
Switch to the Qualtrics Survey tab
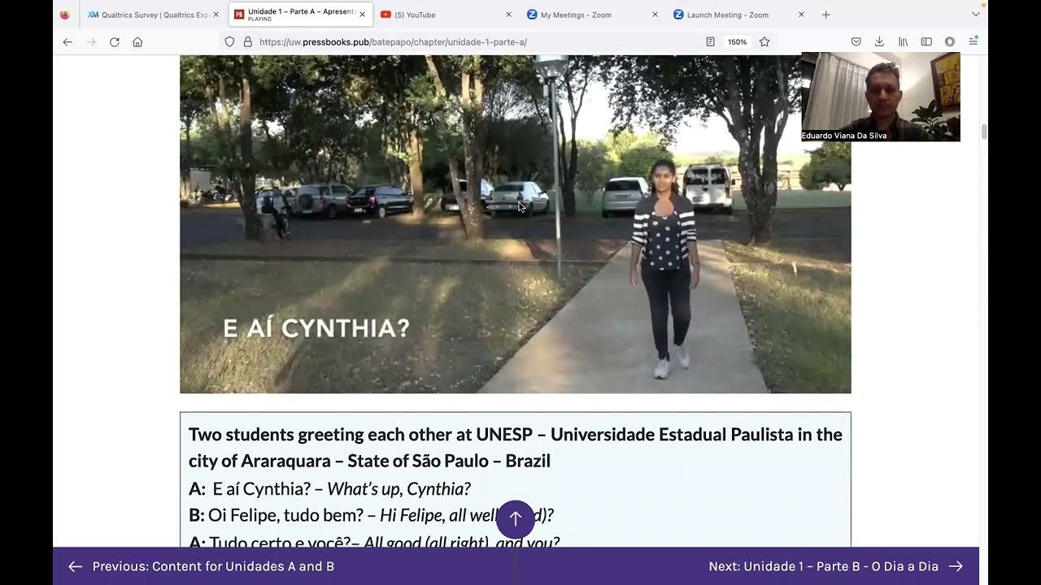[x=152, y=15]
